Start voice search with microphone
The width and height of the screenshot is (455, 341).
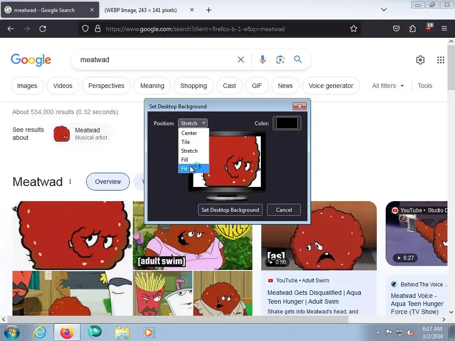click(x=262, y=60)
